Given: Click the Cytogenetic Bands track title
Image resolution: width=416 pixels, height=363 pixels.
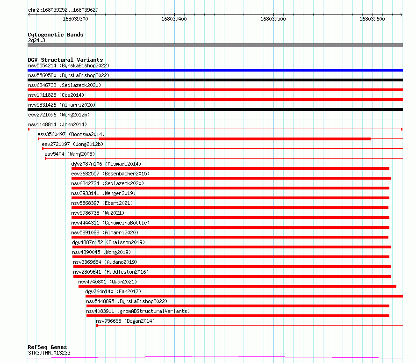Looking at the screenshot, I should pyautogui.click(x=56, y=35).
